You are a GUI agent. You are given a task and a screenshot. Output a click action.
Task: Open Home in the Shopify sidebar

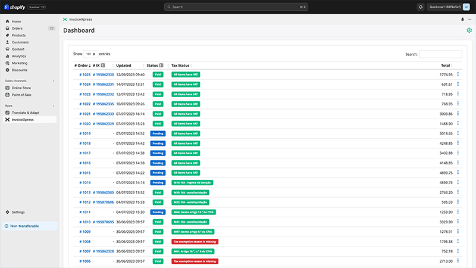(x=16, y=21)
